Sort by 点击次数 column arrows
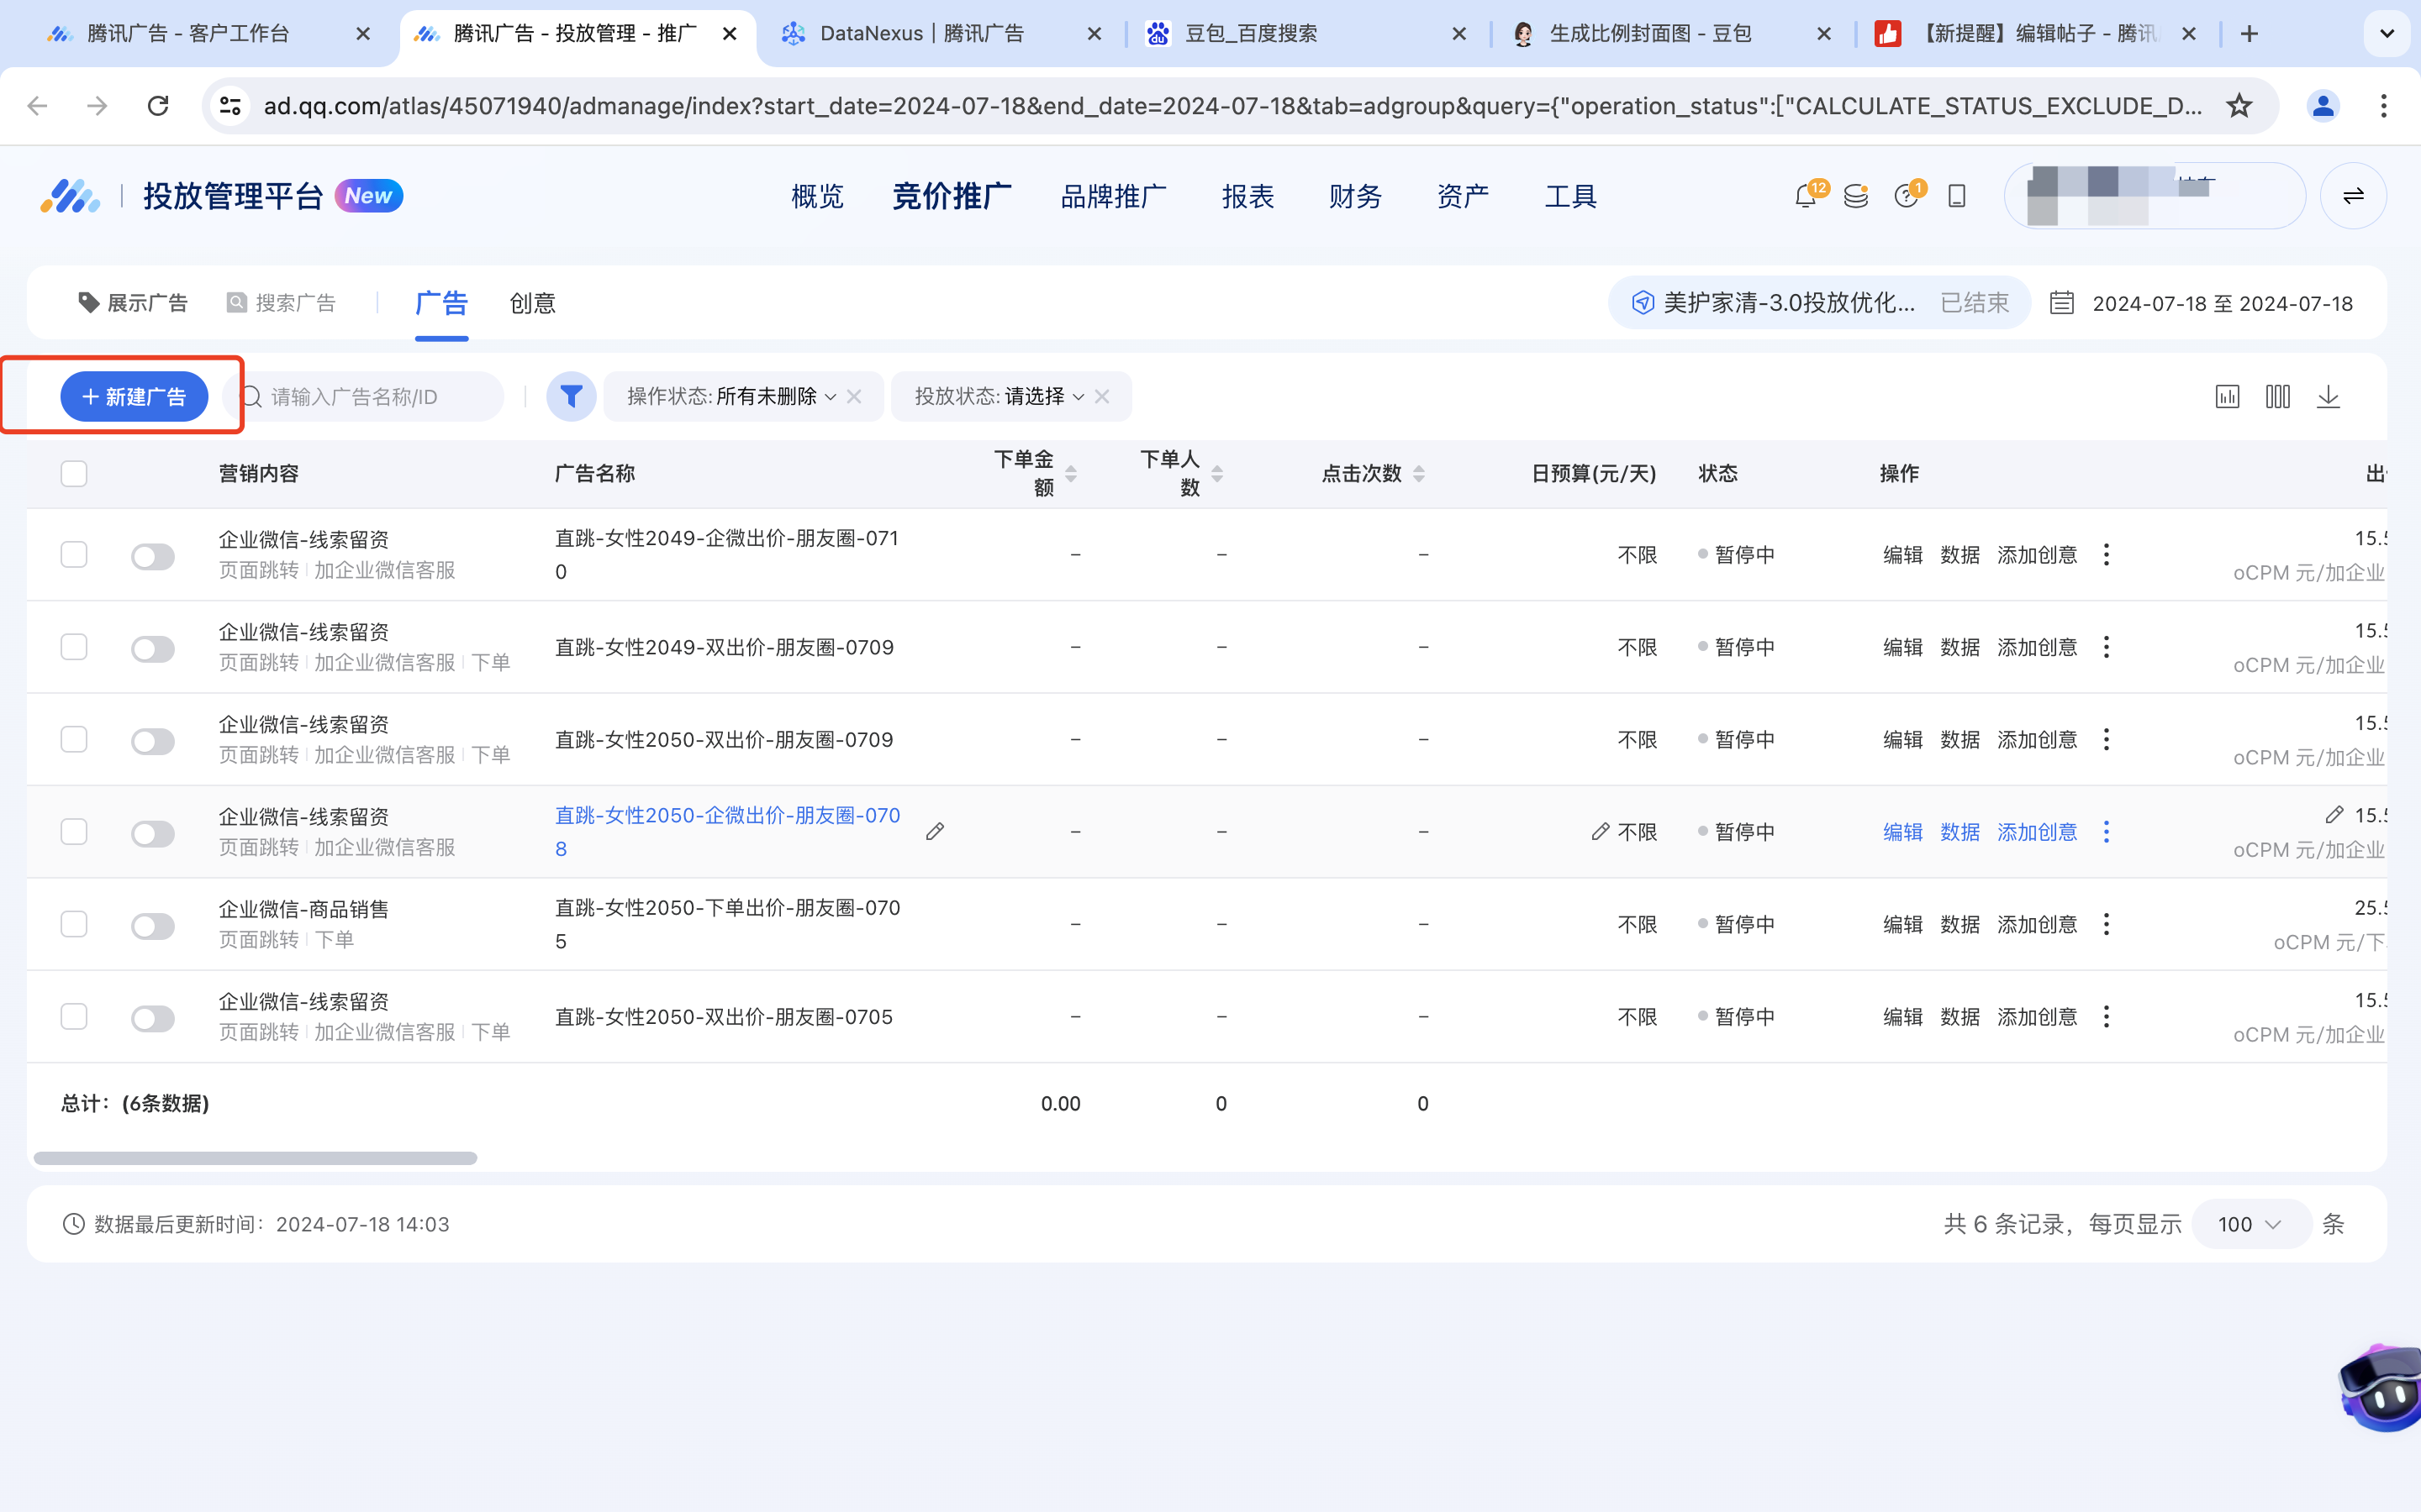 click(1419, 474)
